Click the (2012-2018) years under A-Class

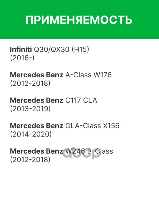point(30,83)
